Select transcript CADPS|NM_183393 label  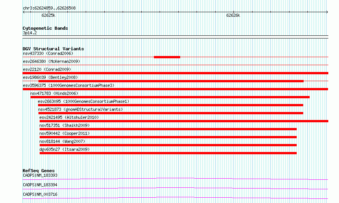click(40, 175)
